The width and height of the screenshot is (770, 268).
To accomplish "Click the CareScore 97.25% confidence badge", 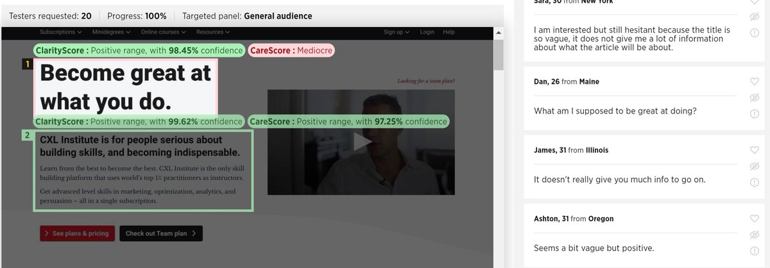I will tap(348, 121).
